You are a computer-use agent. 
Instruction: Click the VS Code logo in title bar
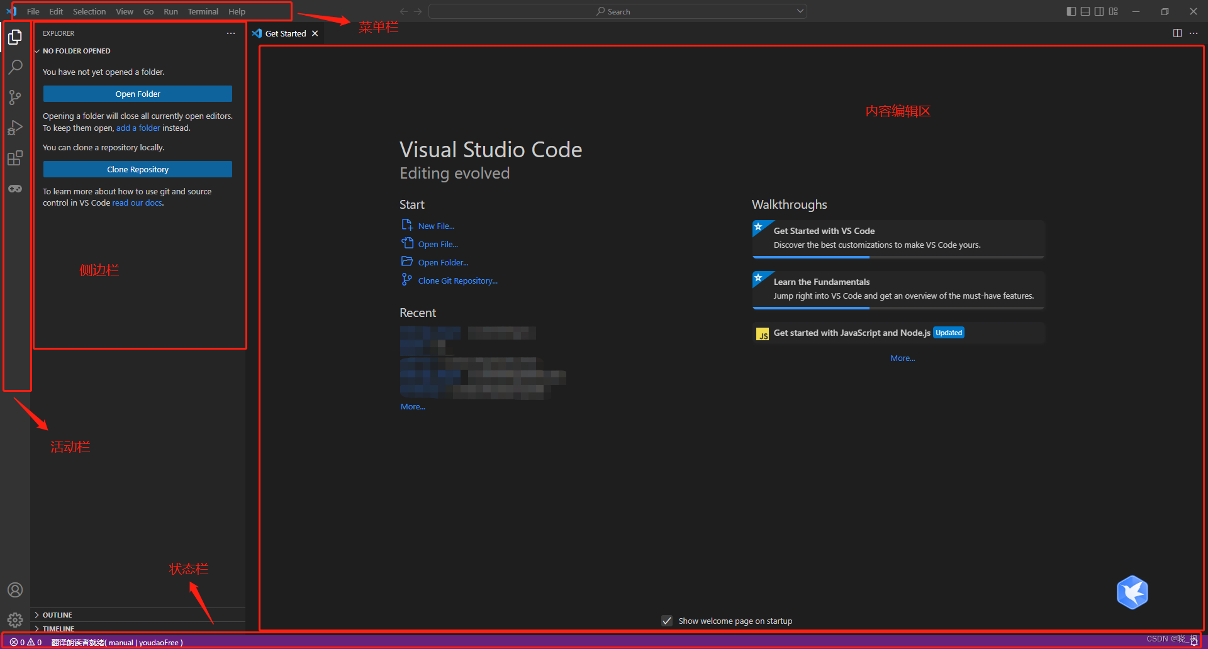[x=11, y=11]
